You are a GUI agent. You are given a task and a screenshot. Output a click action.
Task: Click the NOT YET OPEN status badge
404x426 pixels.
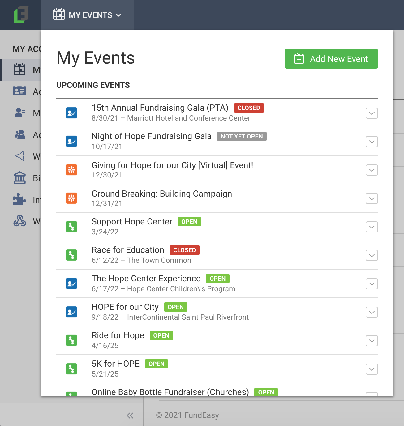tap(242, 136)
